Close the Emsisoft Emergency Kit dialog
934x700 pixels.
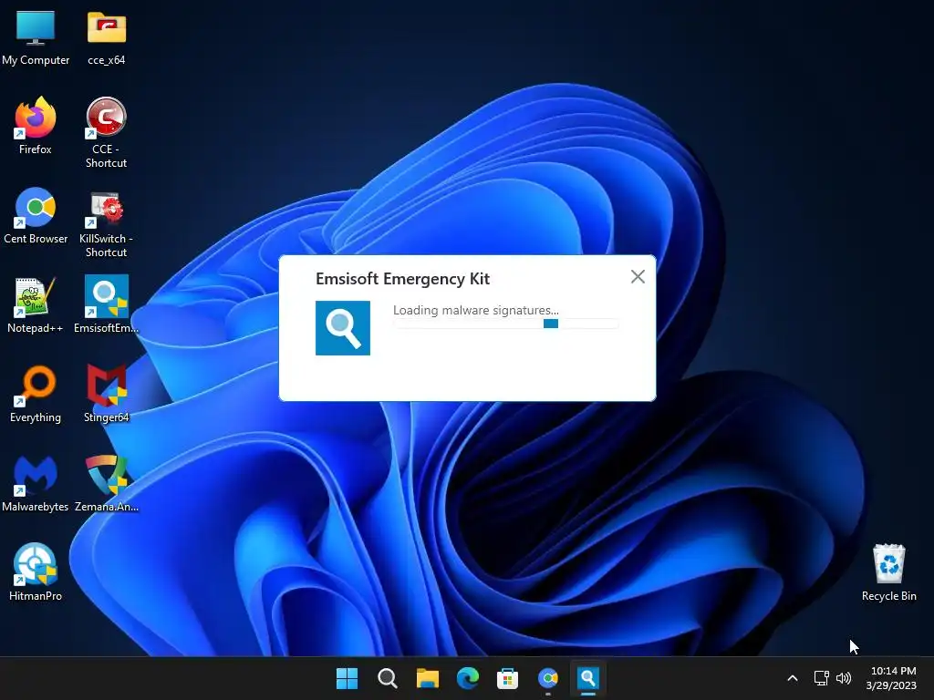[638, 277]
